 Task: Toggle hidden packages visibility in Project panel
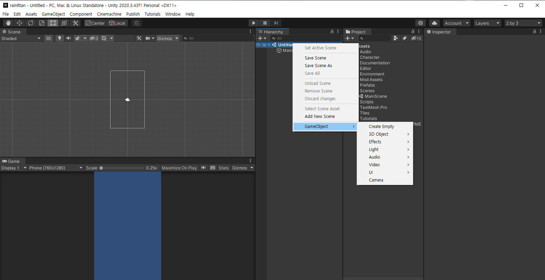coord(416,38)
